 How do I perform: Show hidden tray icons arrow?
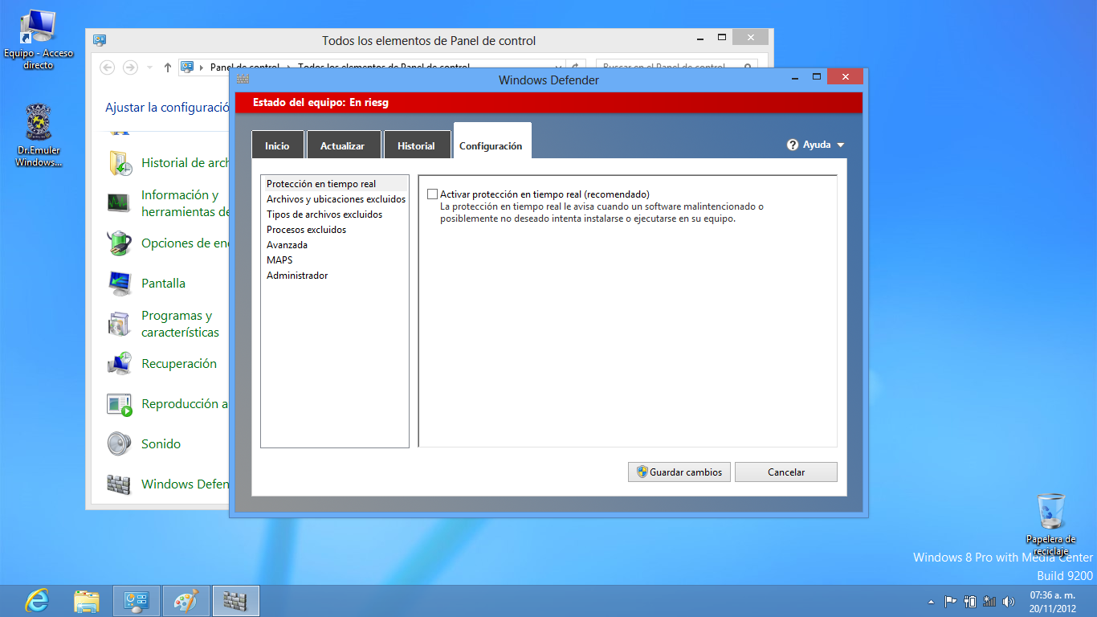coord(931,601)
